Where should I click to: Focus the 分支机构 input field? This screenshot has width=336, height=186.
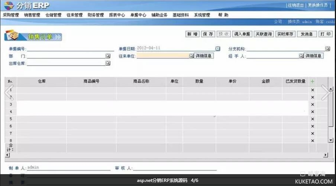(286, 49)
